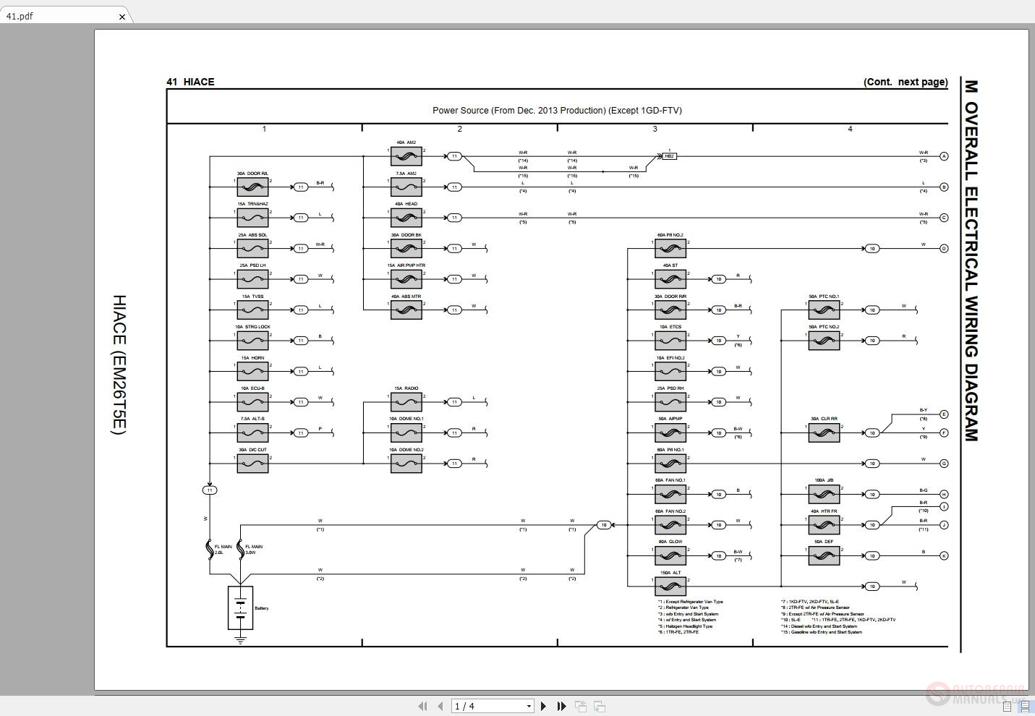Image resolution: width=1035 pixels, height=716 pixels.
Task: Go to next page
Action: coord(544,706)
